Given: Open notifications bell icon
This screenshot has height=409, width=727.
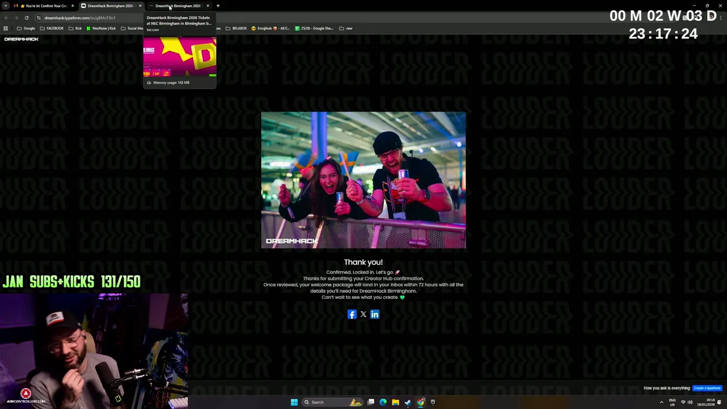Looking at the screenshot, I should tap(719, 402).
